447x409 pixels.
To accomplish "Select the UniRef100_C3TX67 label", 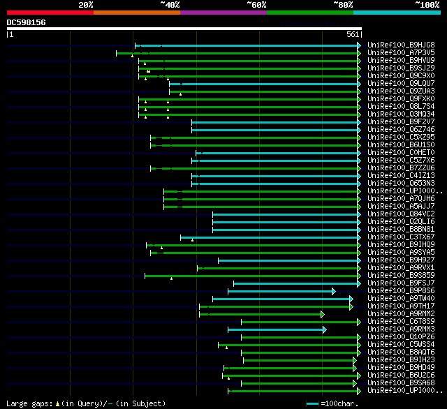I will 401,237.
